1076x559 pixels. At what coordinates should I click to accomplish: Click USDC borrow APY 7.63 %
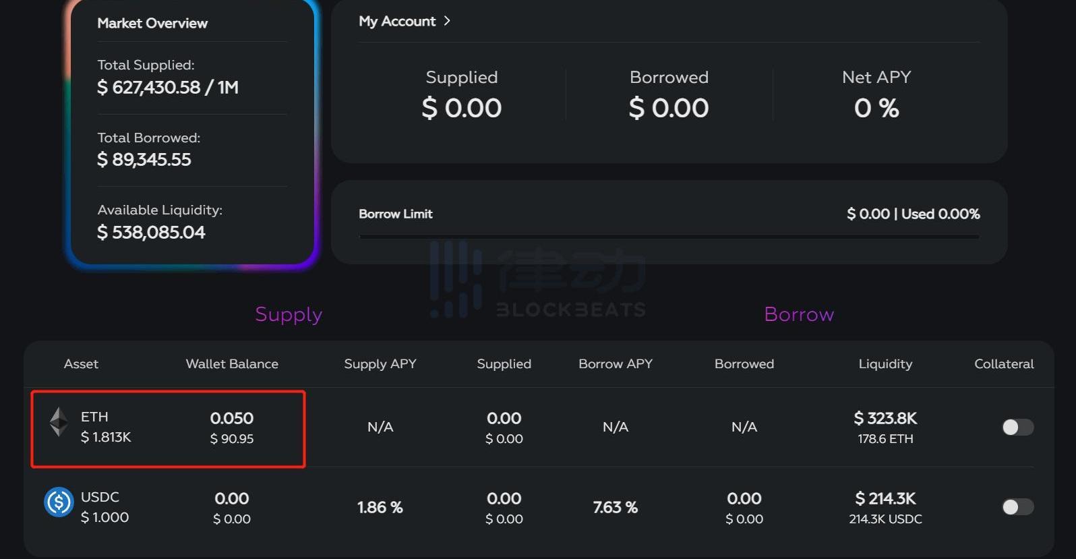[x=616, y=507]
